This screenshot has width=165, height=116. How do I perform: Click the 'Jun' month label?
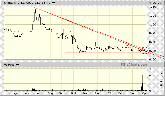pyautogui.click(x=26, y=93)
